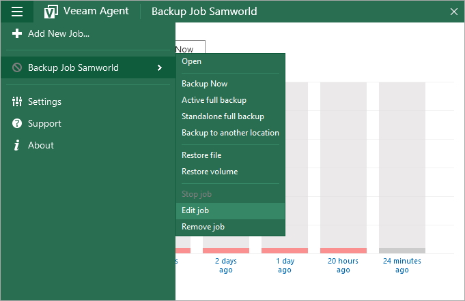The height and width of the screenshot is (301, 465).
Task: Open Settings from the side menu
Action: pyautogui.click(x=88, y=101)
